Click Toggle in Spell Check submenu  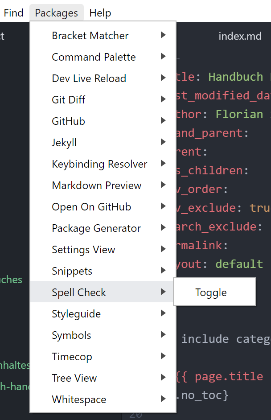(211, 292)
